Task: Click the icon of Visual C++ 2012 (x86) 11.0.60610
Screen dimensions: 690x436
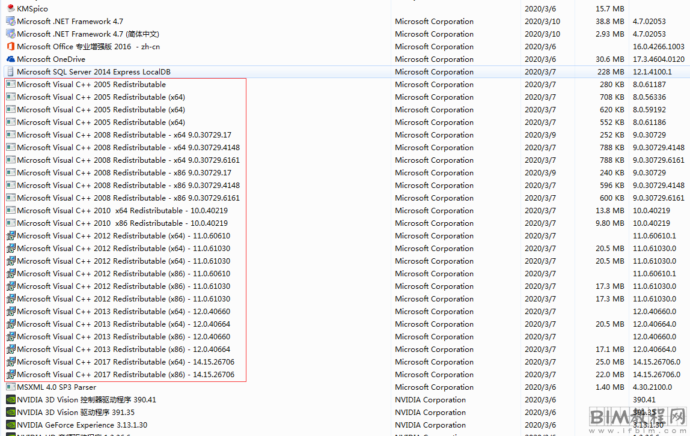Action: click(x=11, y=273)
